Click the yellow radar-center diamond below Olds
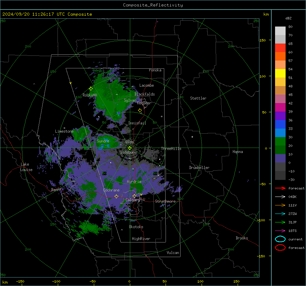 tap(130, 148)
